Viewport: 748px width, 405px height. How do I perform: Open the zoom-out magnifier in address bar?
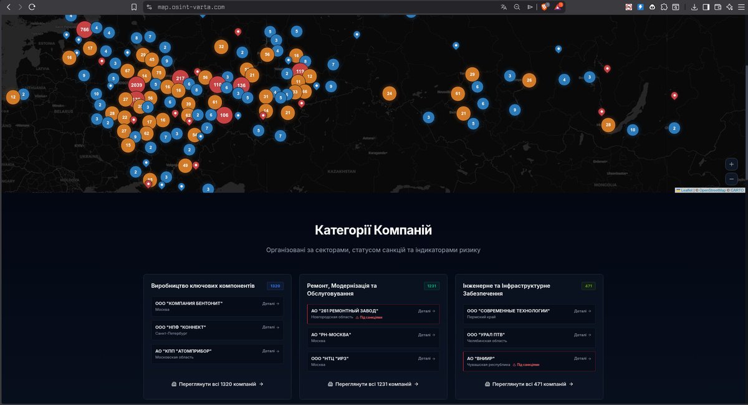(517, 7)
